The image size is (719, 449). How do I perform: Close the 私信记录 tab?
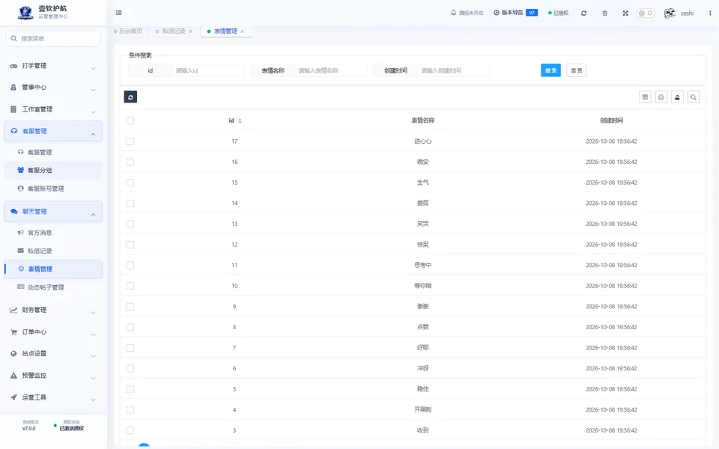[191, 31]
